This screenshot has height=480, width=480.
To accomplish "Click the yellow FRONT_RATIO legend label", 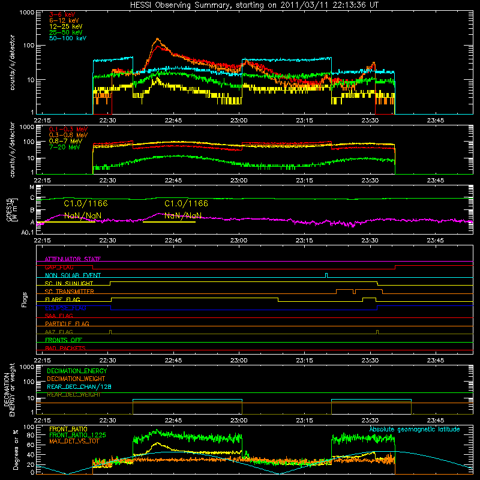I will pos(68,429).
